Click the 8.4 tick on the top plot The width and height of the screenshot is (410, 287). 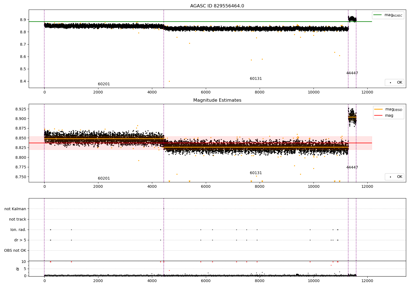pyautogui.click(x=23, y=81)
